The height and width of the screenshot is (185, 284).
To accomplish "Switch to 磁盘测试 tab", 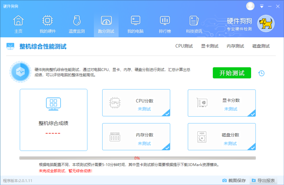I will [261, 46].
